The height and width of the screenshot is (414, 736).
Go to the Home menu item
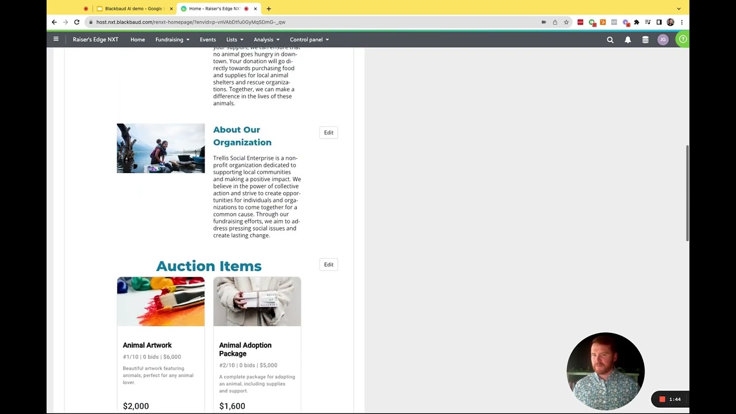point(137,40)
